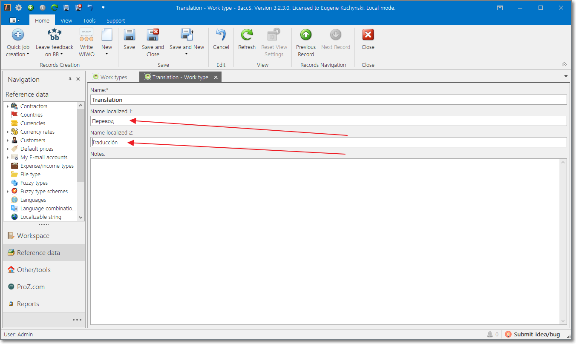Expand My E-mail accounts node

tap(8, 157)
